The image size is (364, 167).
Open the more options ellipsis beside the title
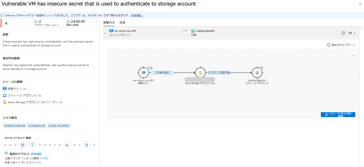[x=202, y=4]
